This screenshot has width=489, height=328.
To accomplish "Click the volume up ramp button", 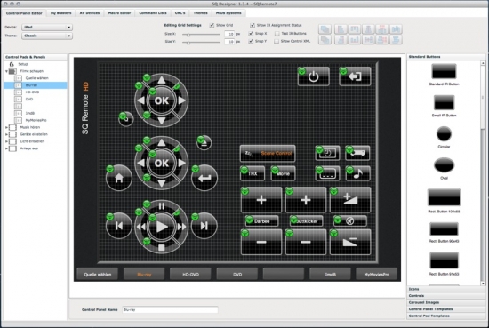I will [350, 200].
